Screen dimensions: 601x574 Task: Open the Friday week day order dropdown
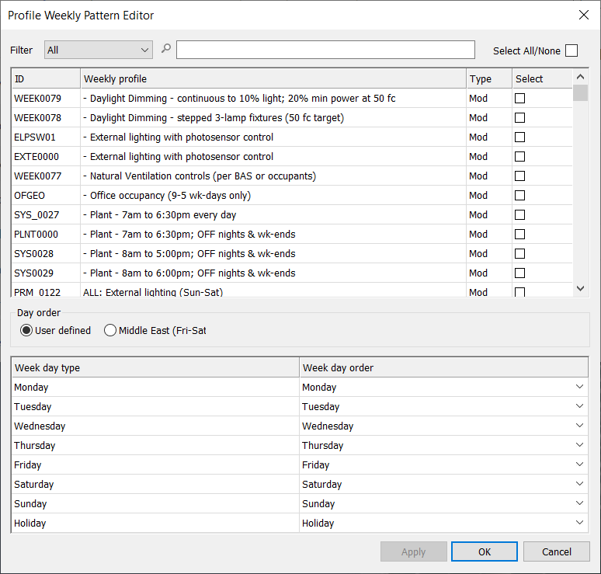coord(579,464)
